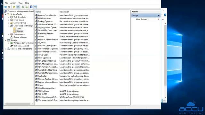Select Performance node in the tree
This screenshot has width=205, height=115.
(19, 34)
